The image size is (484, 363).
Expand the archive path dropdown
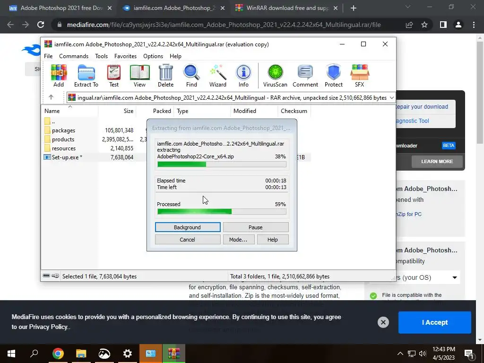point(392,97)
